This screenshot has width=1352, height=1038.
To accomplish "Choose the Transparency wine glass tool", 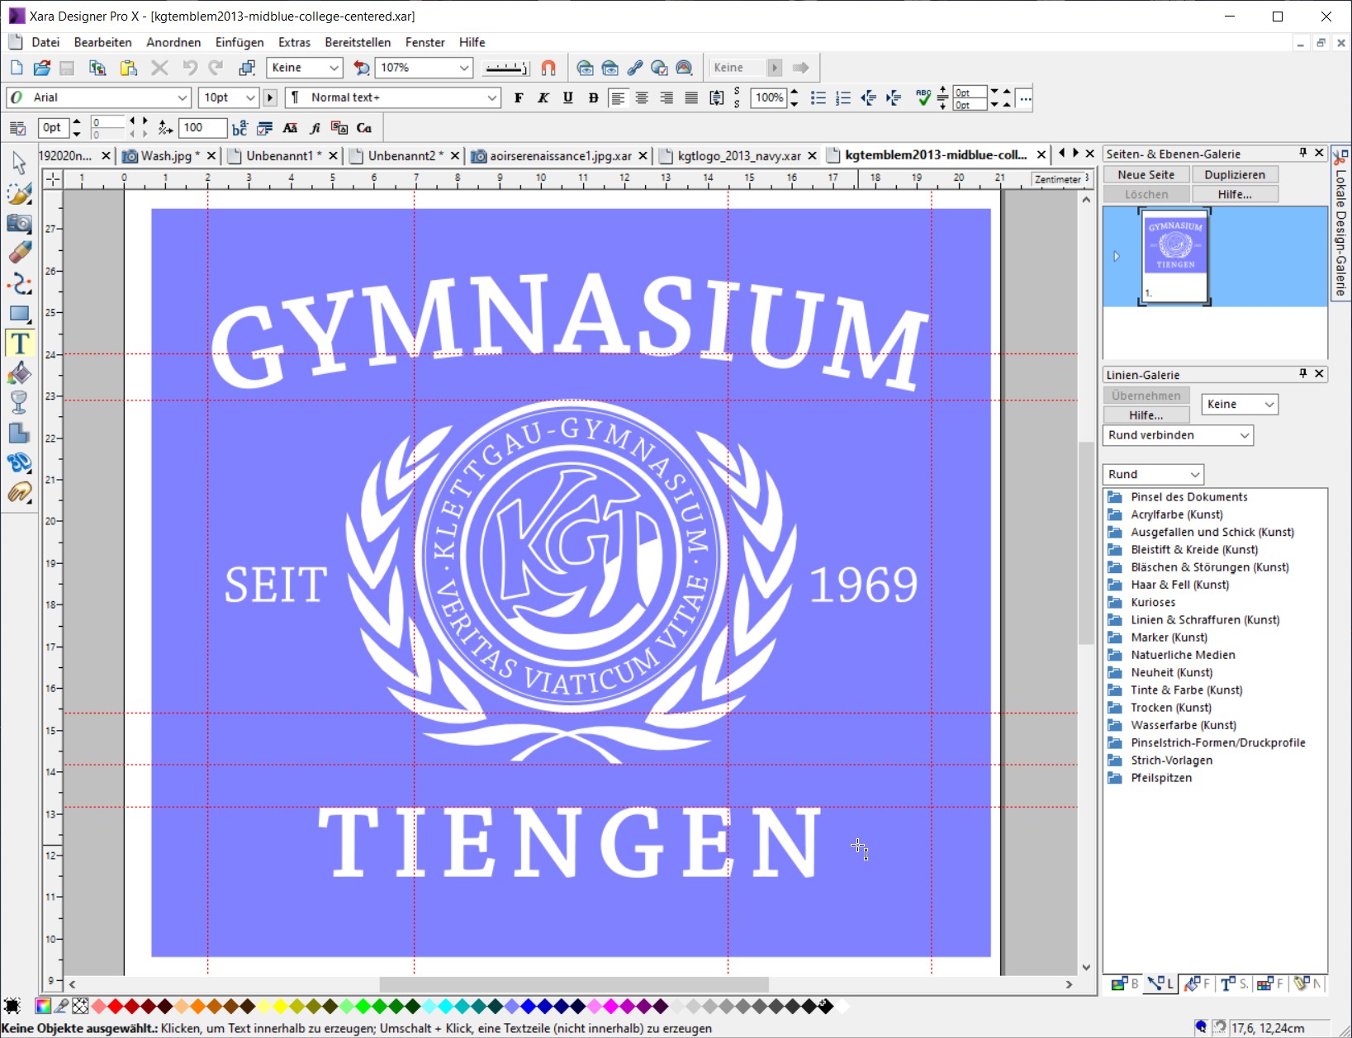I will tap(19, 402).
